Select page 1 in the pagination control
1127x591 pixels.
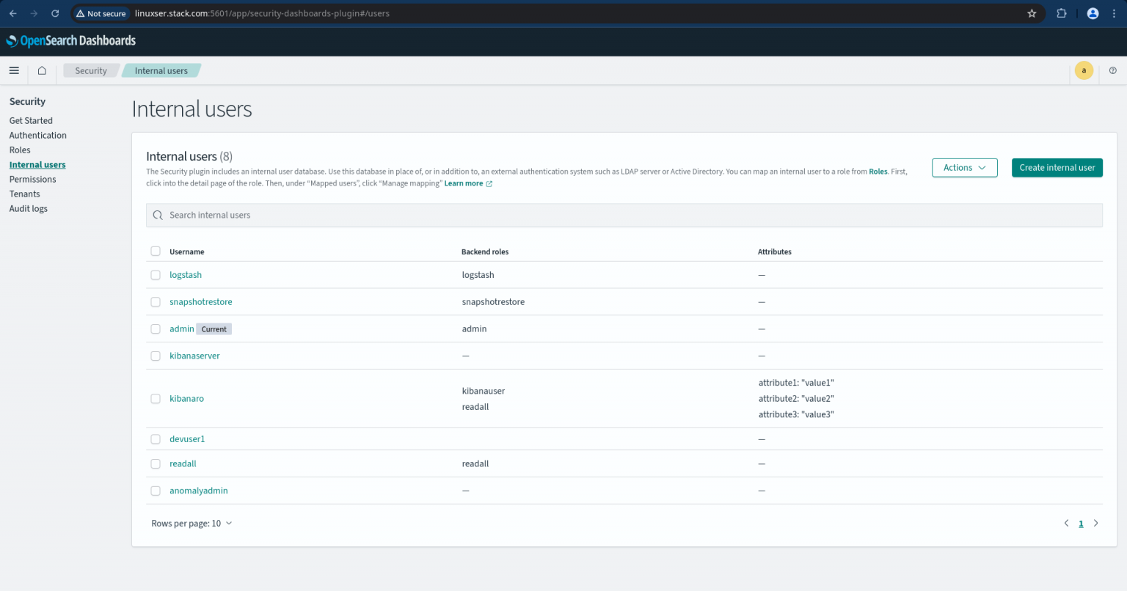pos(1081,523)
